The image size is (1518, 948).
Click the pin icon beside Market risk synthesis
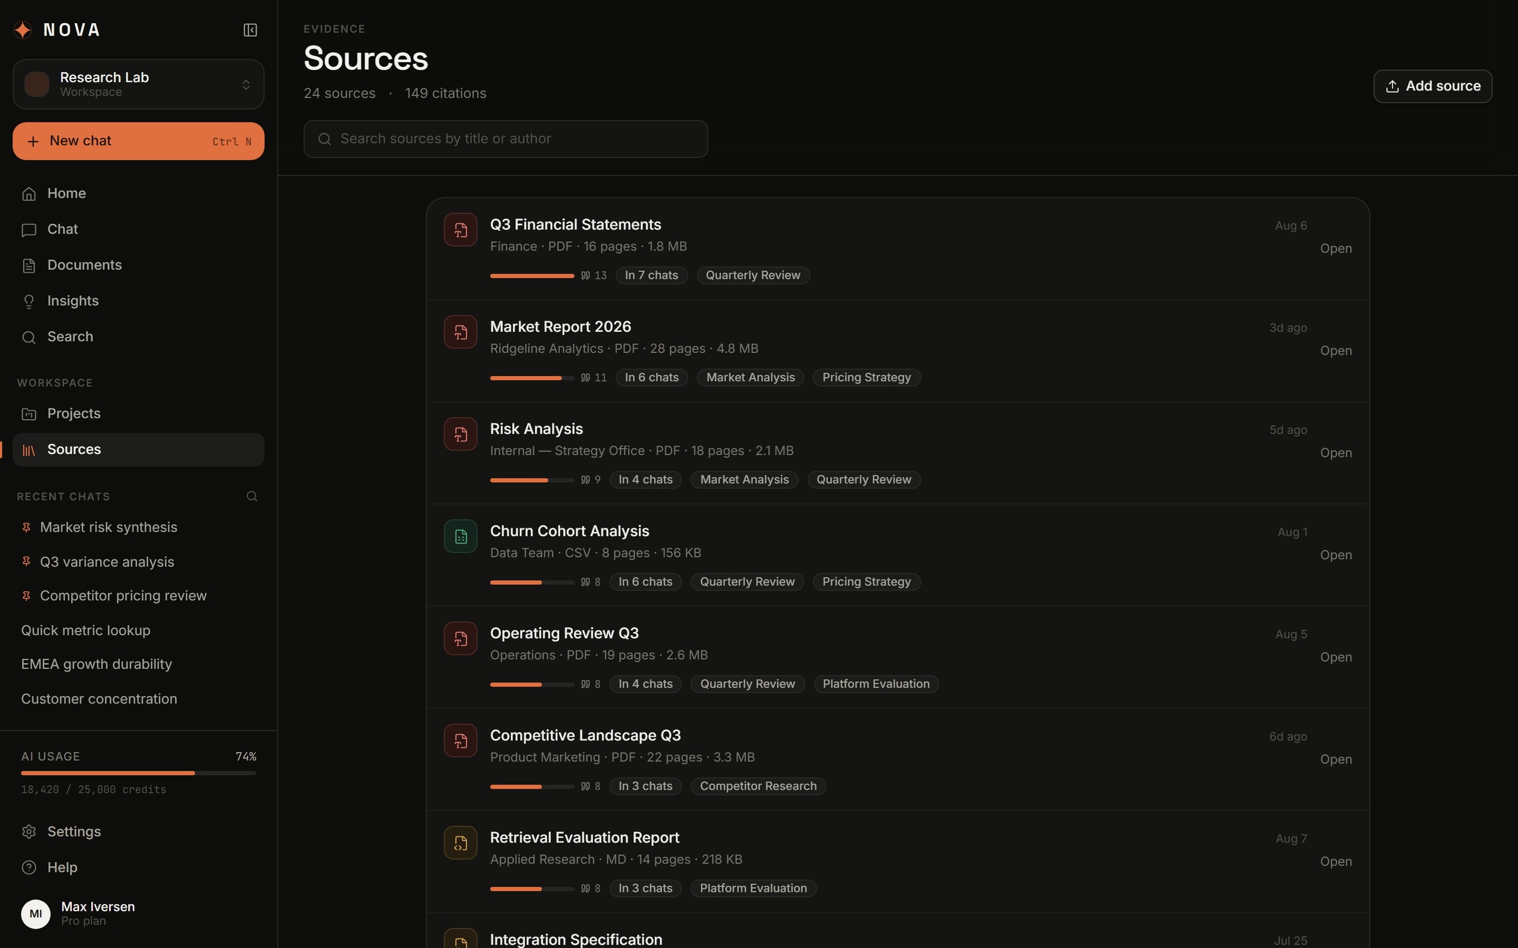26,527
